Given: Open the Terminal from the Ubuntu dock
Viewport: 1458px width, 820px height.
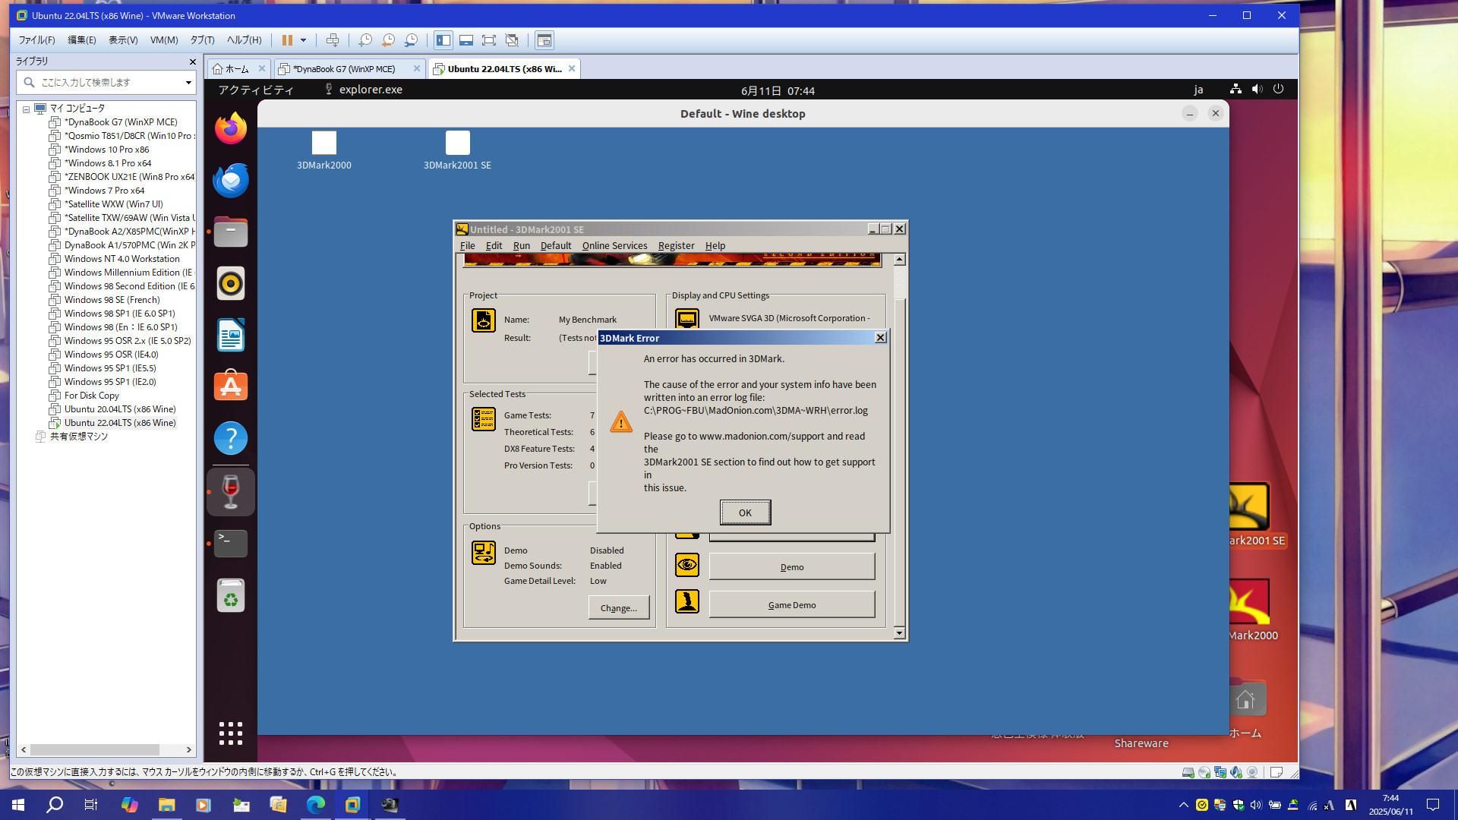Looking at the screenshot, I should pyautogui.click(x=231, y=544).
